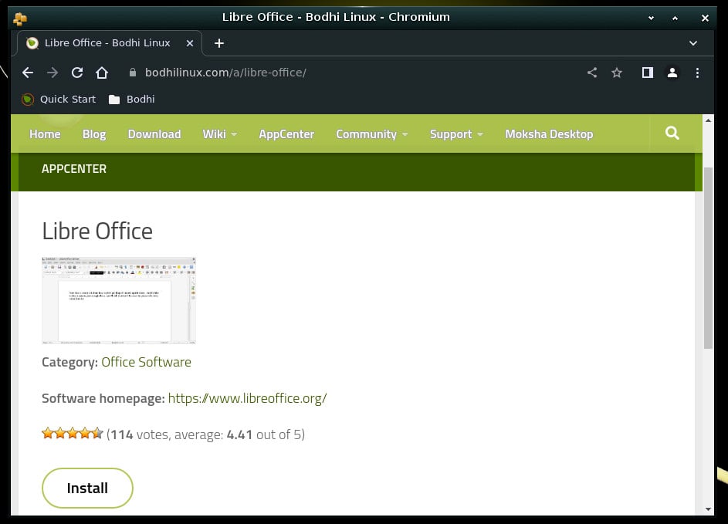Add a new tab with plus button
This screenshot has width=728, height=524.
(219, 43)
